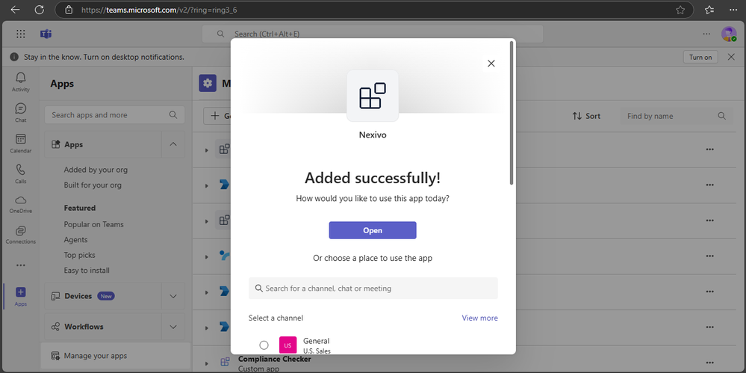Click the info icon in notification banner
Viewport: 746px width, 373px height.
(x=14, y=57)
